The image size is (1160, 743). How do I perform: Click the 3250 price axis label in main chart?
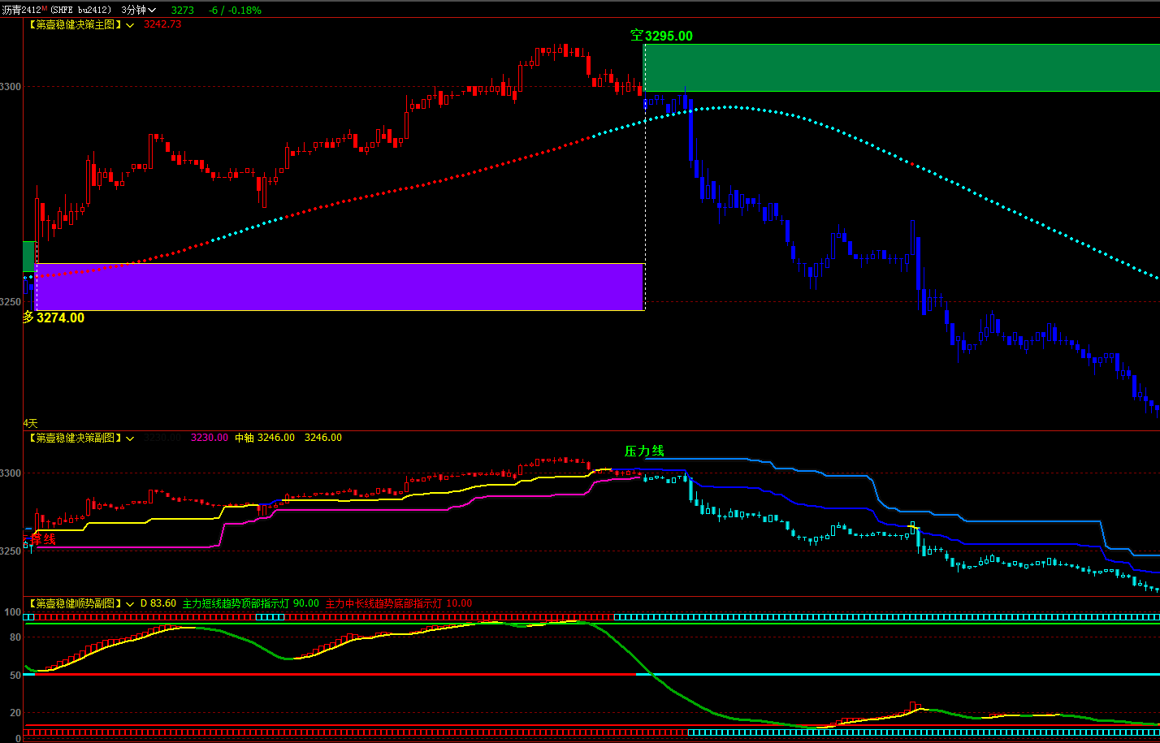pyautogui.click(x=11, y=302)
